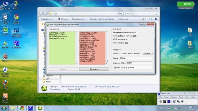This screenshot has height=111, width=198.
Task: Open the Файлы folder on the desktop
Action: 190,44
